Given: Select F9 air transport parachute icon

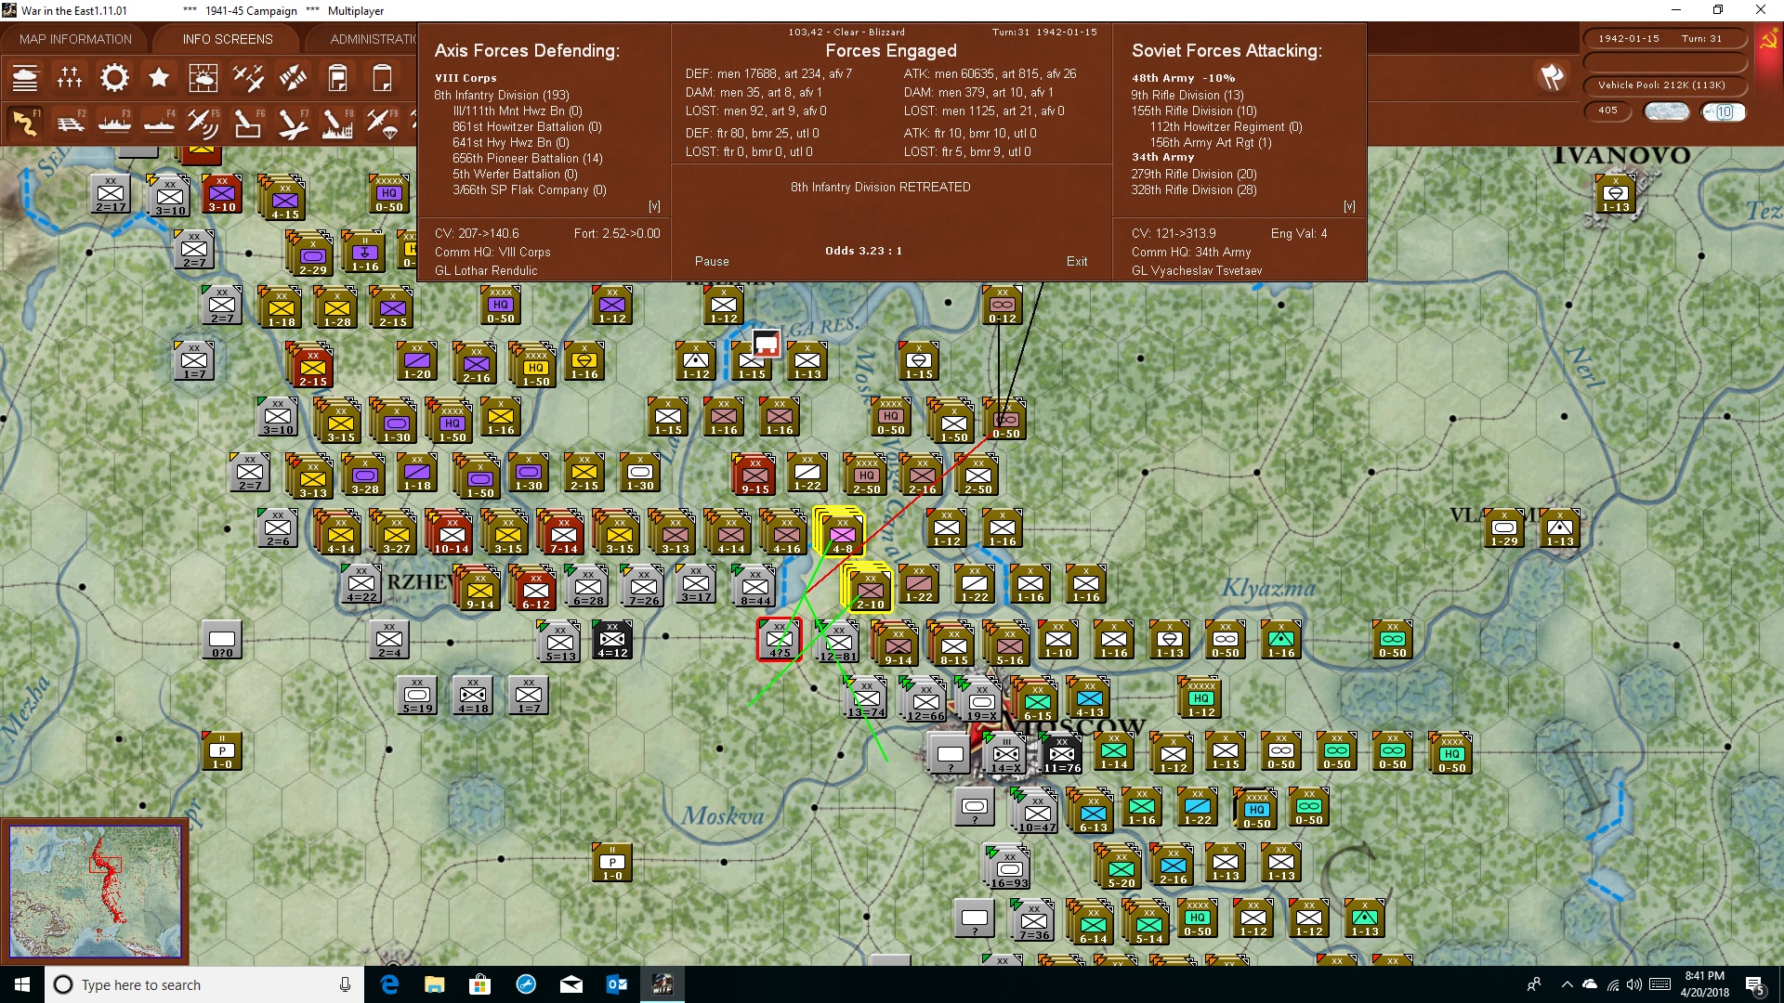Looking at the screenshot, I should (382, 123).
